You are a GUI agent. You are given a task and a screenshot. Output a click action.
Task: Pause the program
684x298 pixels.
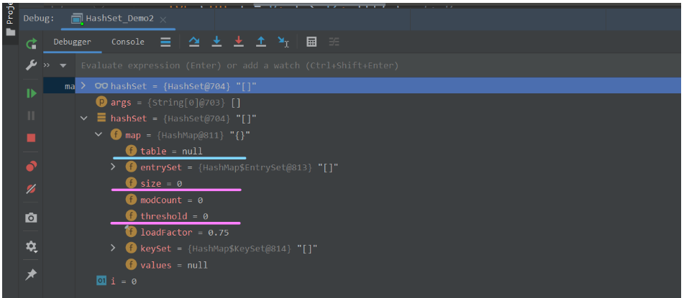pyautogui.click(x=31, y=116)
